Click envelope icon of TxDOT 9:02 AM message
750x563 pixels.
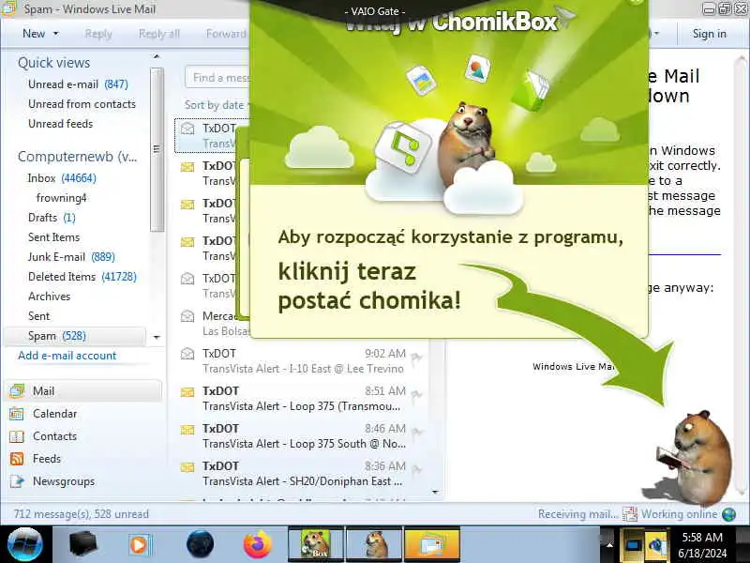pyautogui.click(x=187, y=354)
